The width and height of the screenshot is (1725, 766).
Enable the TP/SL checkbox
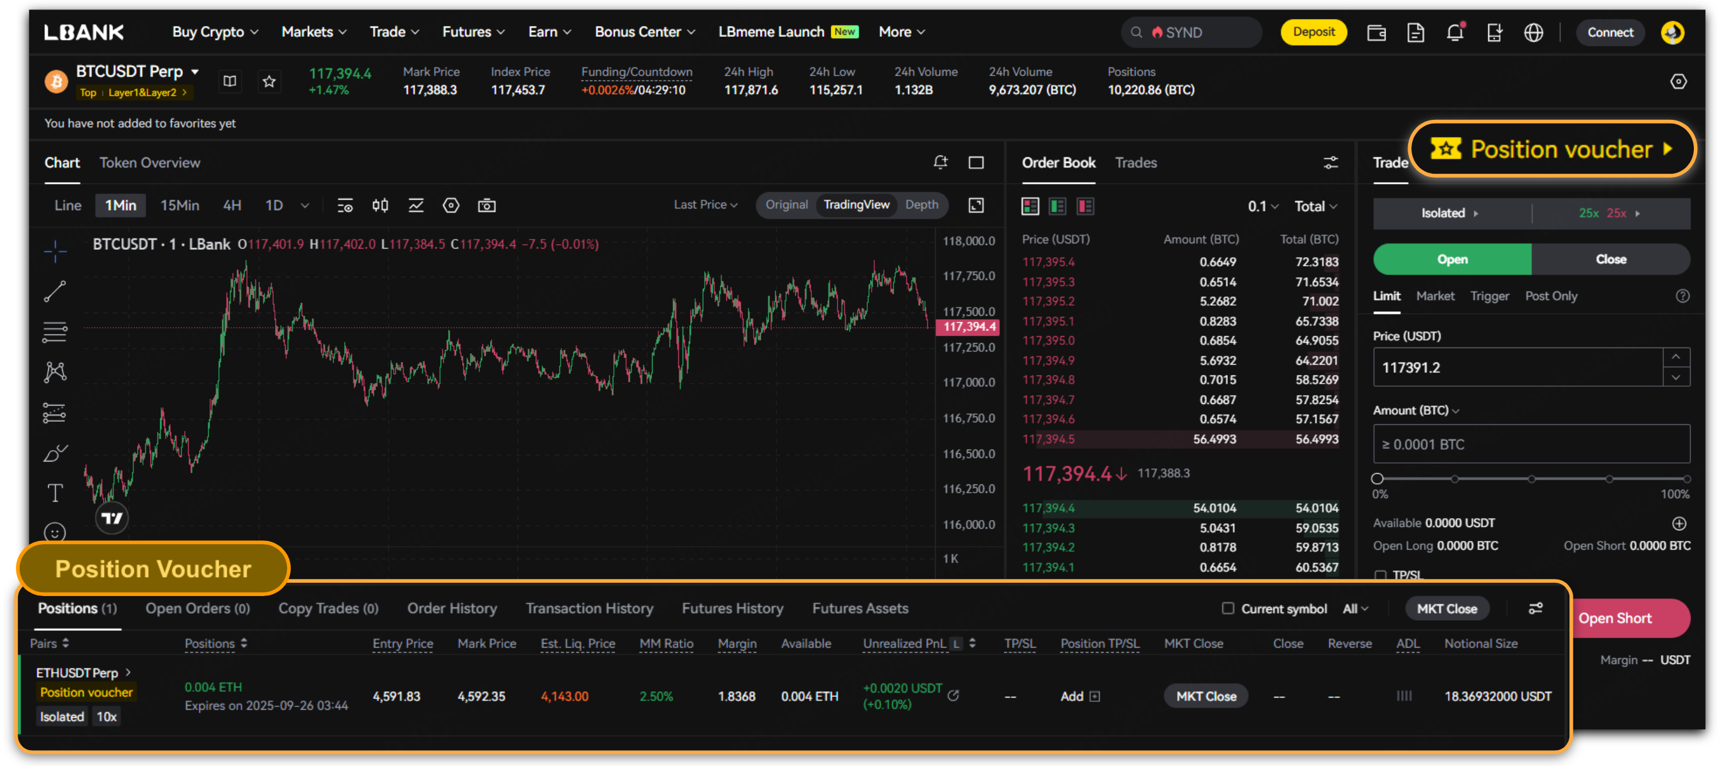point(1380,574)
